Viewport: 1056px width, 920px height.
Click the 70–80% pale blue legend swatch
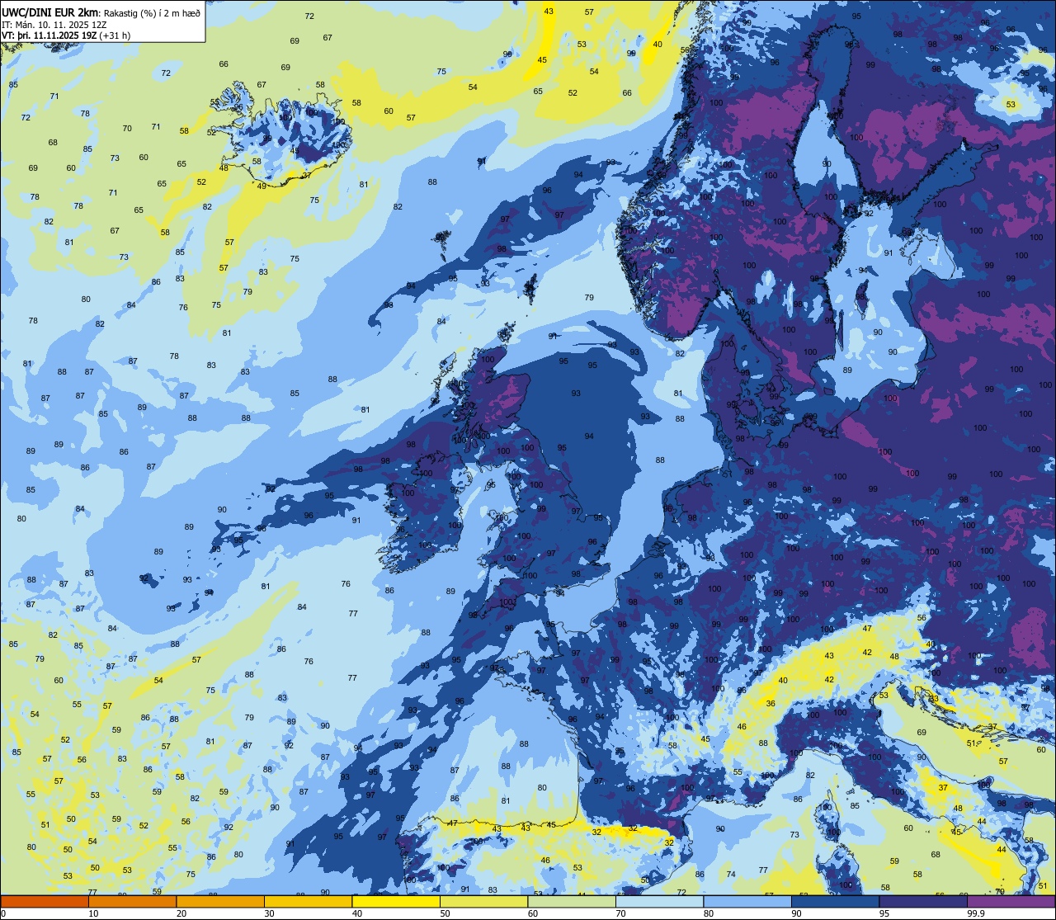659,901
